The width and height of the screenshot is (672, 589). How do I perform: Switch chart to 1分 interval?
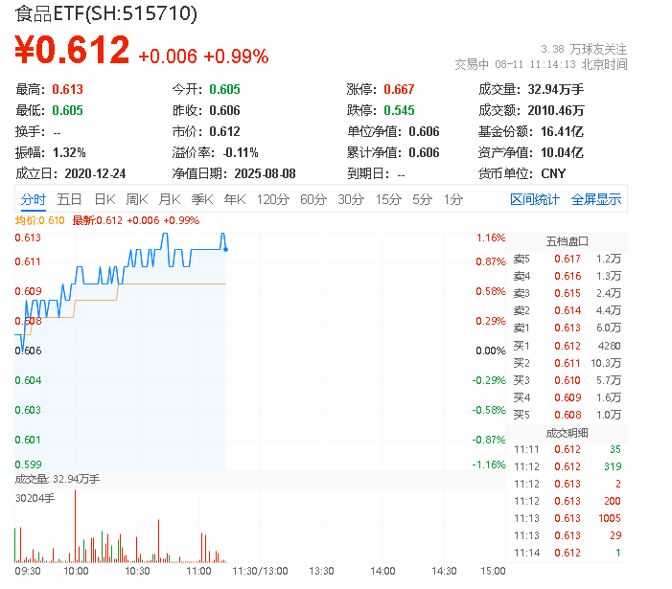[x=453, y=199]
